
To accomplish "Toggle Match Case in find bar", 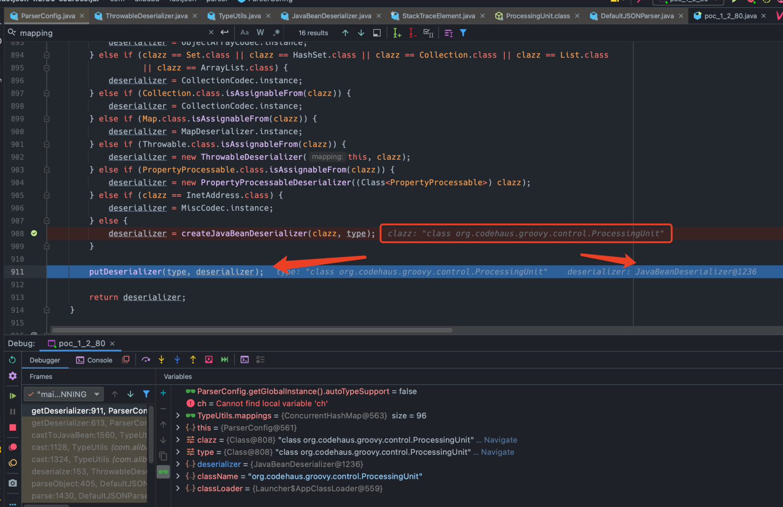I will coord(244,32).
